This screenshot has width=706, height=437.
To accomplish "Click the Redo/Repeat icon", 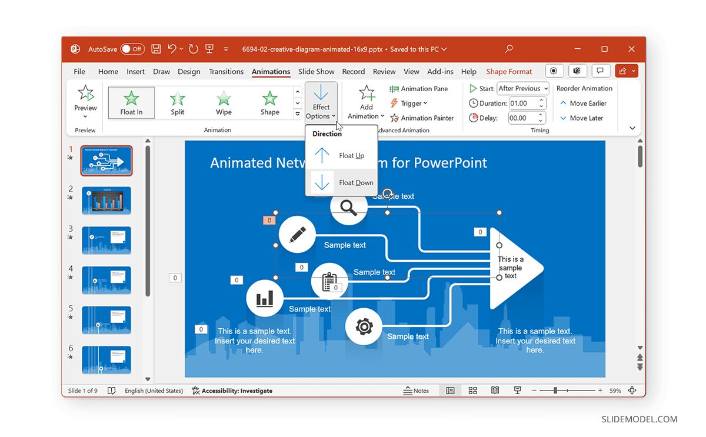I will tap(194, 49).
